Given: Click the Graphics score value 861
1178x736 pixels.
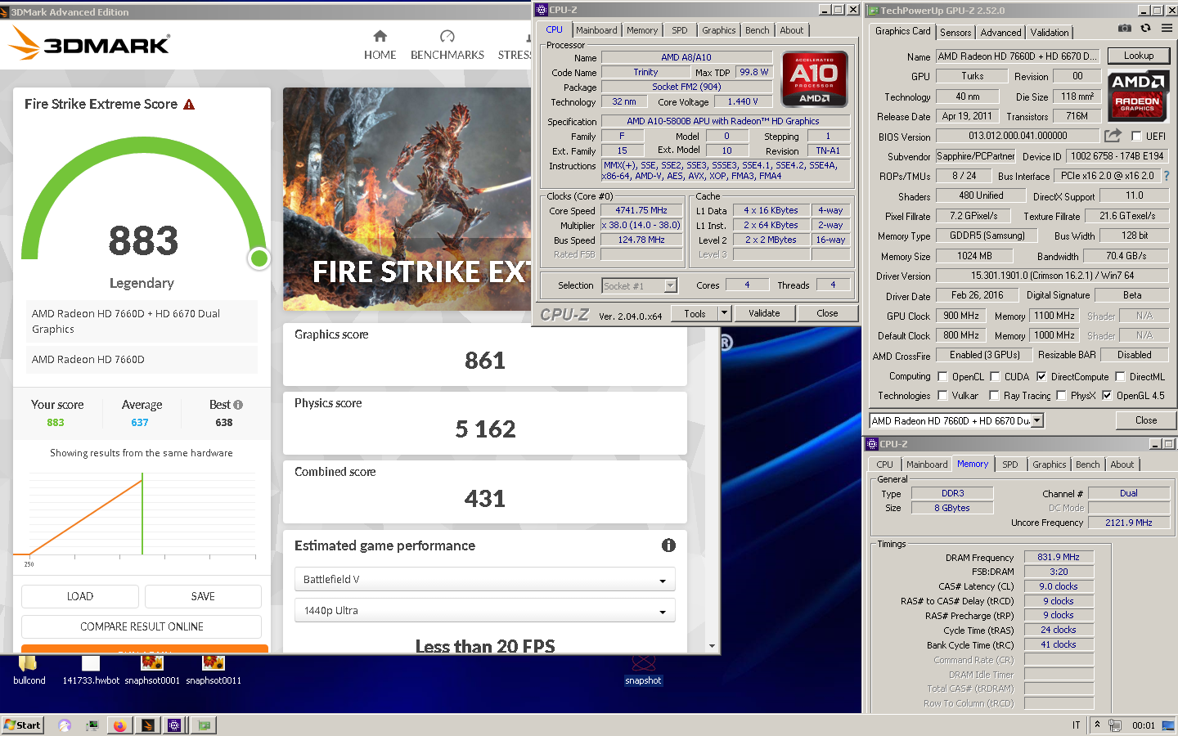Looking at the screenshot, I should (x=485, y=361).
